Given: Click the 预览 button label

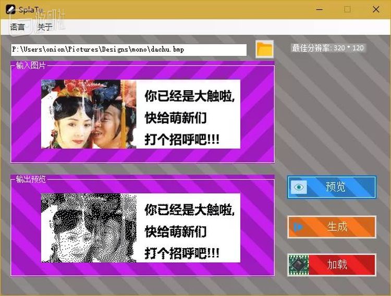Looking at the screenshot, I should tap(336, 187).
